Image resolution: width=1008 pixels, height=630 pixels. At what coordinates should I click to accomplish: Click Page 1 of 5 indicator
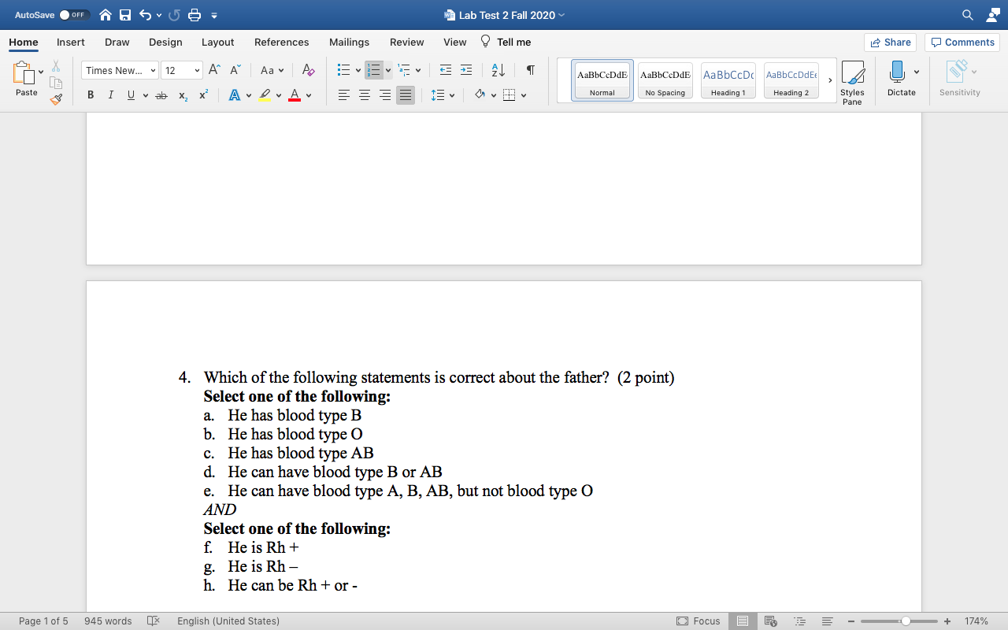[x=43, y=621]
